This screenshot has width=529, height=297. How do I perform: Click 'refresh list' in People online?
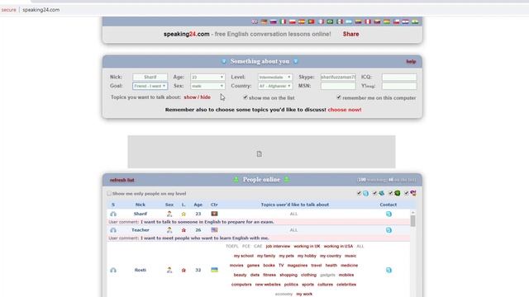pyautogui.click(x=122, y=180)
